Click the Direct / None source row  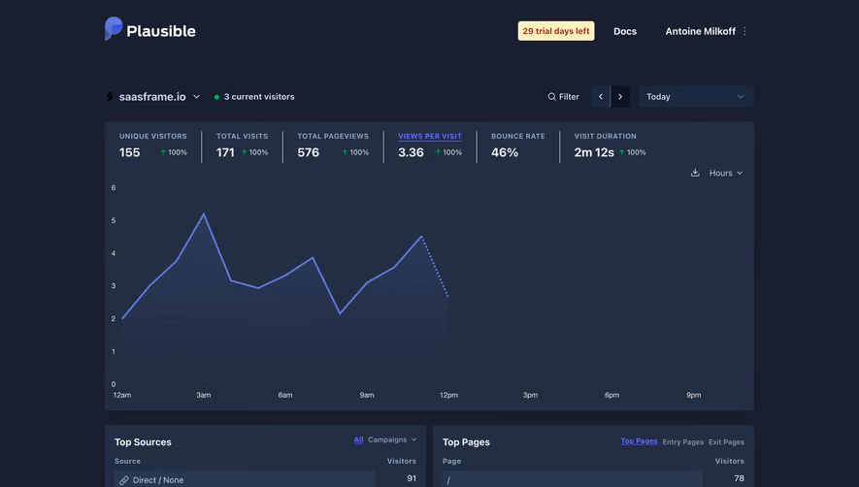245,479
